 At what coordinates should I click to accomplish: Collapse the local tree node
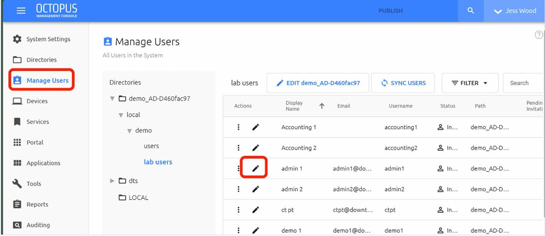click(121, 115)
